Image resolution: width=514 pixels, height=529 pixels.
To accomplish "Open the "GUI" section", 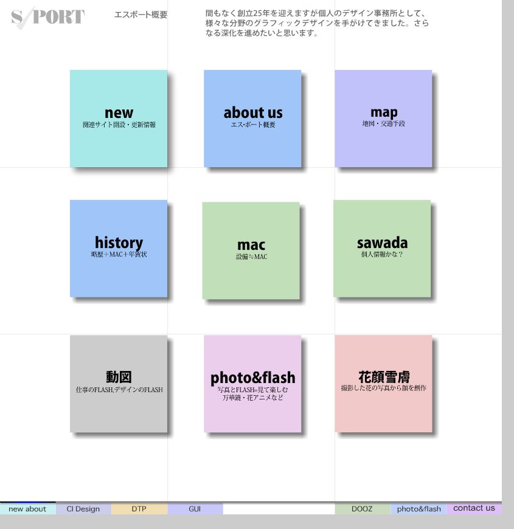I will click(195, 509).
